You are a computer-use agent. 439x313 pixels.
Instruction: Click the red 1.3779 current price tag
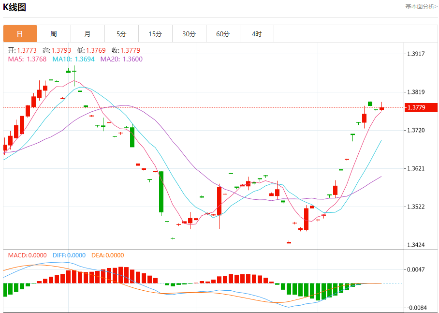pyautogui.click(x=421, y=107)
